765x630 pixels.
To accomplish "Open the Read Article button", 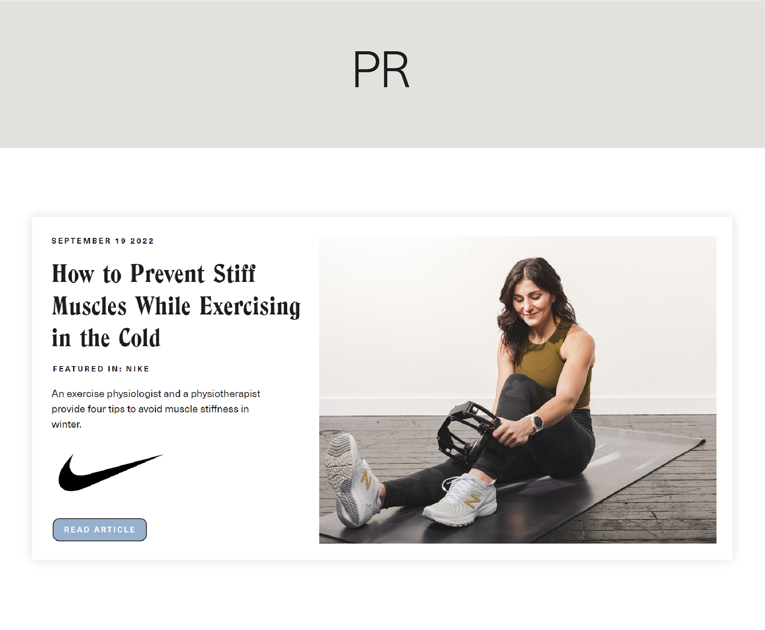I will tap(100, 530).
